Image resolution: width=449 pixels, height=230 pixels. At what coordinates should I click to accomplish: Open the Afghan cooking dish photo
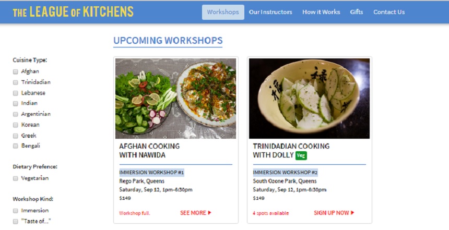click(175, 99)
